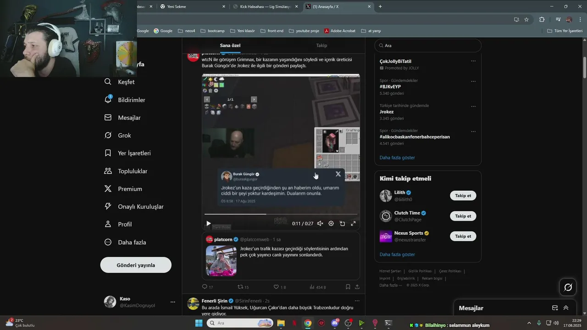Enter fullscreen on the video
This screenshot has height=330, width=587.
353,224
